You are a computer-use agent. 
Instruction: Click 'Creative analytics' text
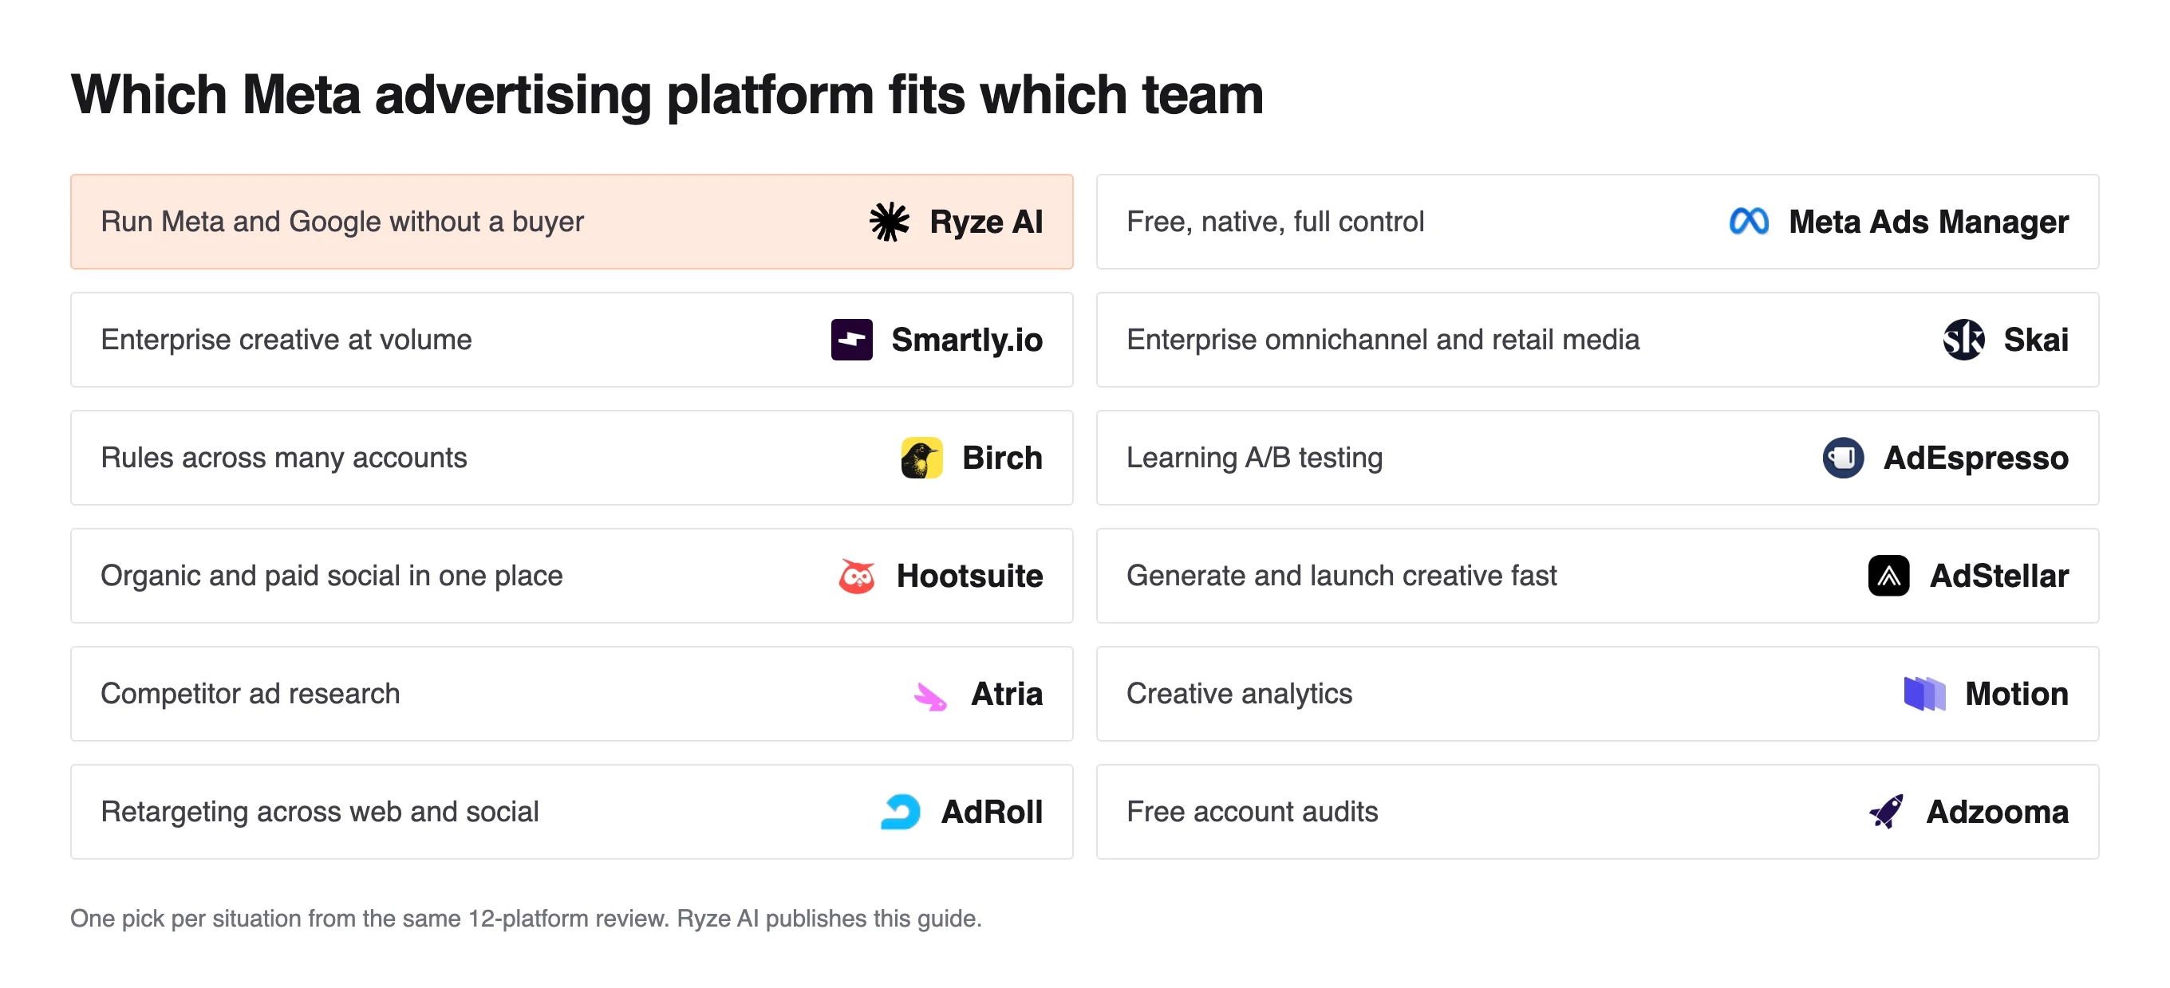coord(1238,693)
